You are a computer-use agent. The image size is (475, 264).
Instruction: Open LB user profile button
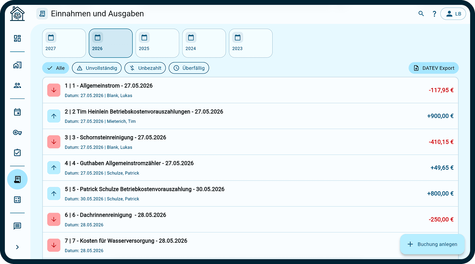click(x=453, y=14)
